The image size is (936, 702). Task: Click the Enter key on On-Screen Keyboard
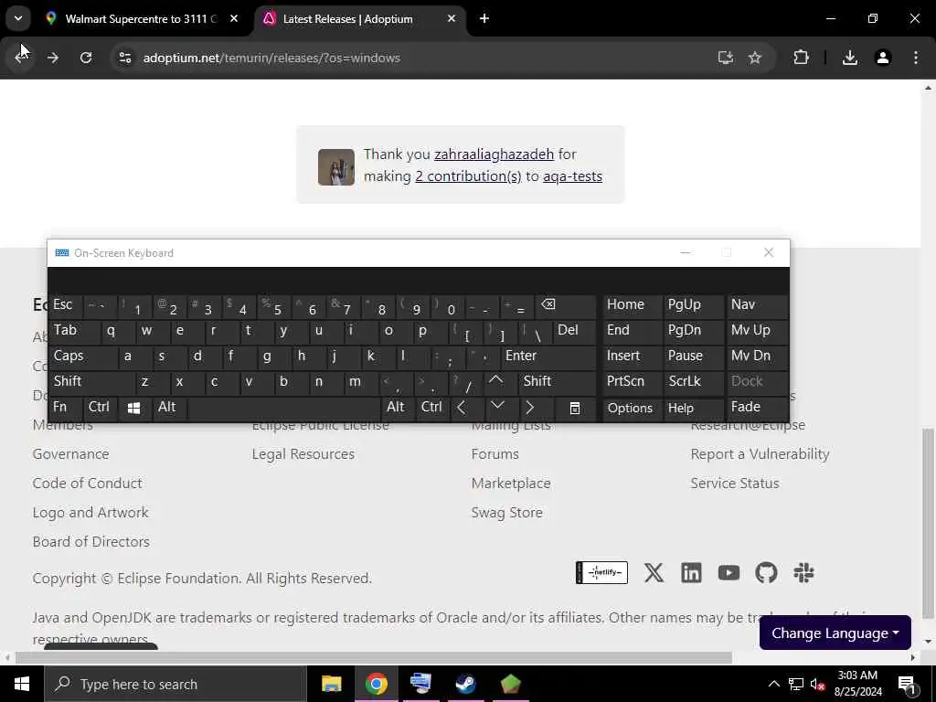(548, 357)
